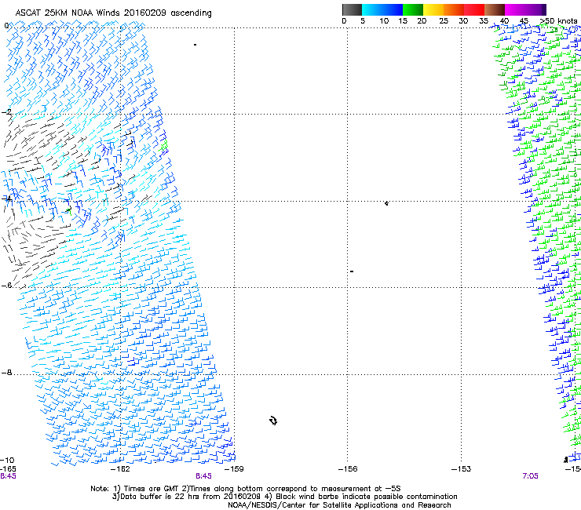Viewport: 581px width, 510px height.
Task: Click the '-2' latitude label
Action: click(x=6, y=112)
